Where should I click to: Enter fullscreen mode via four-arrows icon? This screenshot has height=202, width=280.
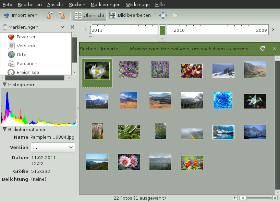[163, 15]
